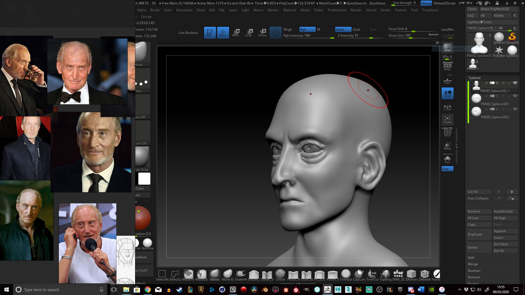This screenshot has height=295, width=525.
Task: Activate the Edit mode button
Action: click(x=210, y=33)
